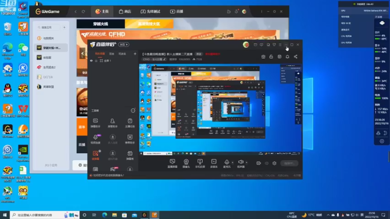Screen dimensions: 390x219
Task: Open hamburger menu in streaming window title bar
Action: [x=280, y=45]
